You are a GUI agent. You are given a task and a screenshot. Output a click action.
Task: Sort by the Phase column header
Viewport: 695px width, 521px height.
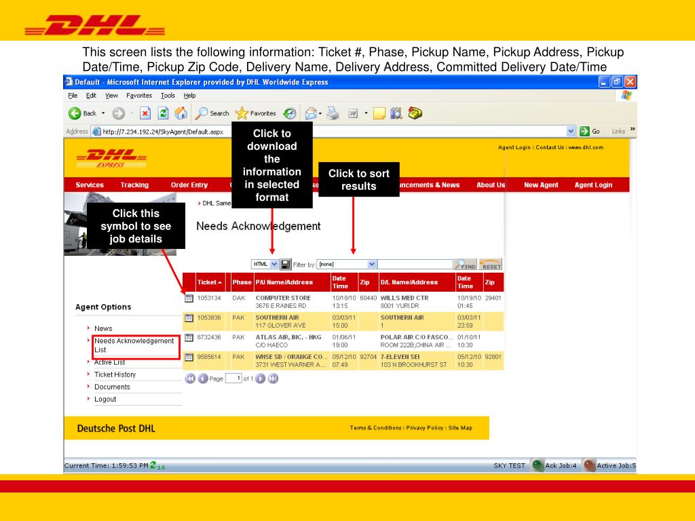pos(242,282)
